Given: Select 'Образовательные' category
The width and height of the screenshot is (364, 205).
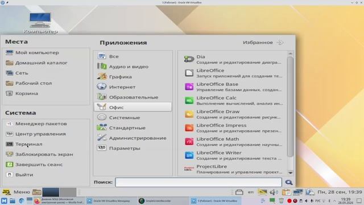Looking at the screenshot, I should 133,97.
